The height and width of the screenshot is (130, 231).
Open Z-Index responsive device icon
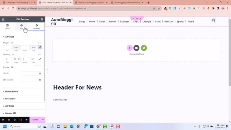(x=12, y=67)
